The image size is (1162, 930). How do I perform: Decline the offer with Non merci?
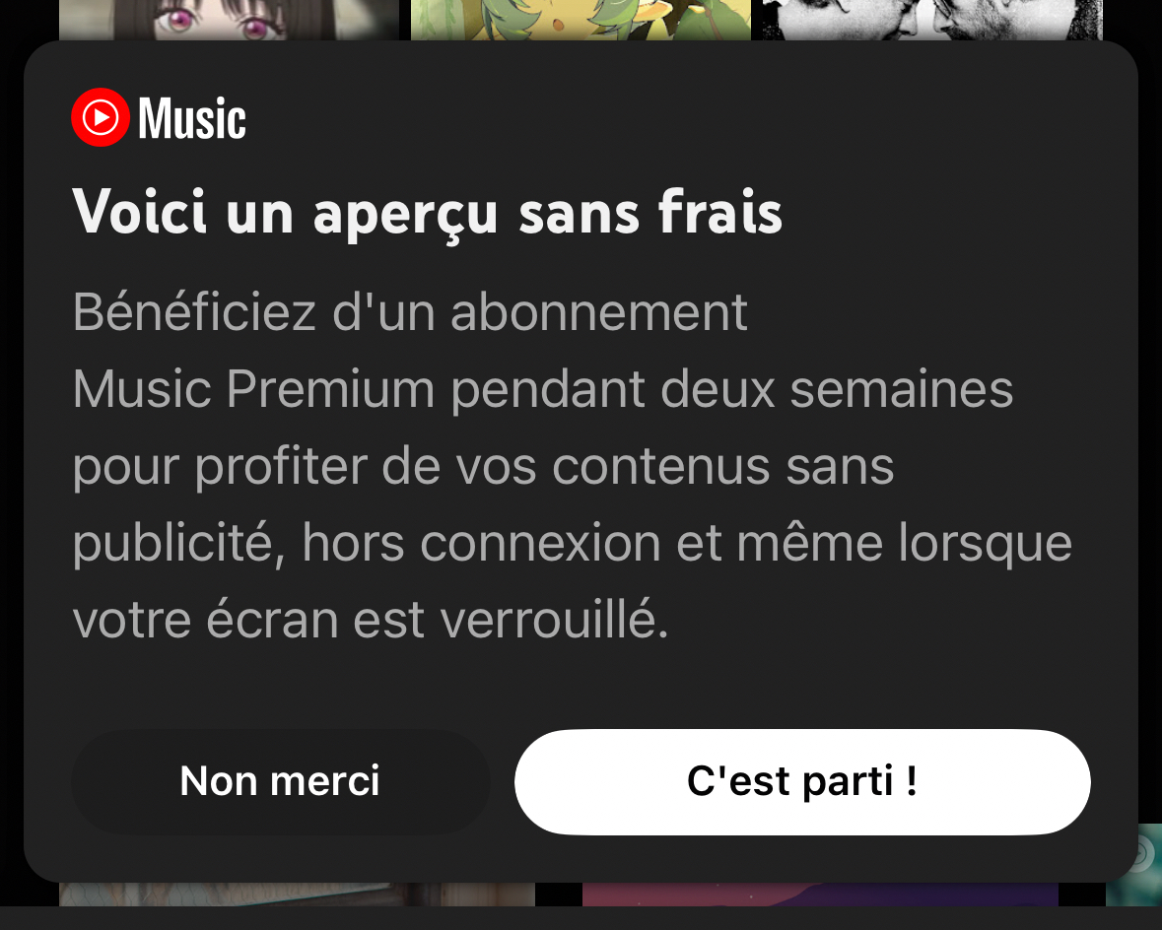pyautogui.click(x=280, y=781)
